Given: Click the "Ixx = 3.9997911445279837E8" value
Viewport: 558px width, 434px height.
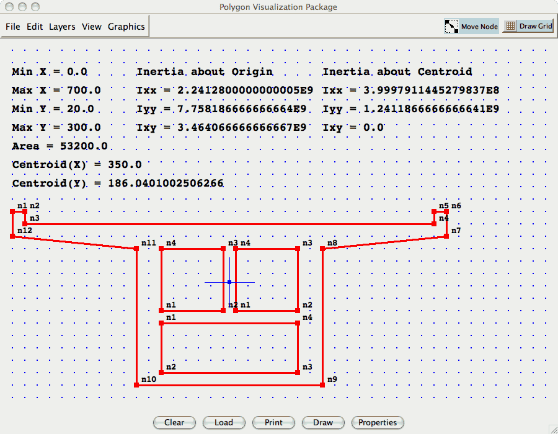Looking at the screenshot, I should tap(410, 91).
